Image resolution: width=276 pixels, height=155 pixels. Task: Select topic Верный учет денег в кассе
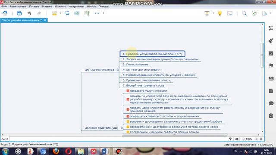click(x=144, y=86)
